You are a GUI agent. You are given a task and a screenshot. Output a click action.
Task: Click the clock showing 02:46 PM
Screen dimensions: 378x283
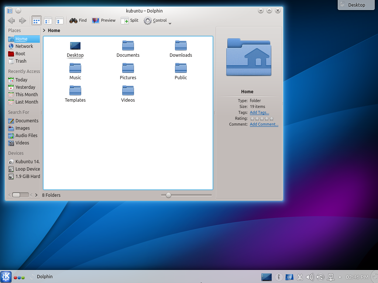click(x=357, y=277)
